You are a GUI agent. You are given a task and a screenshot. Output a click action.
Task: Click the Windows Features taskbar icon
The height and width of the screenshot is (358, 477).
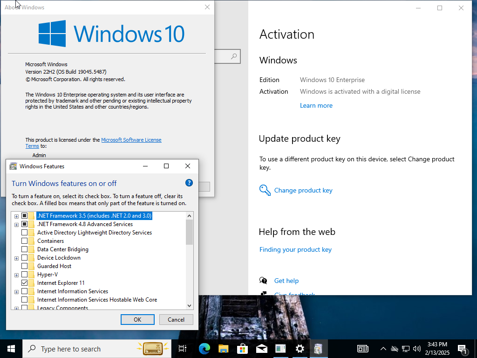(x=319, y=349)
